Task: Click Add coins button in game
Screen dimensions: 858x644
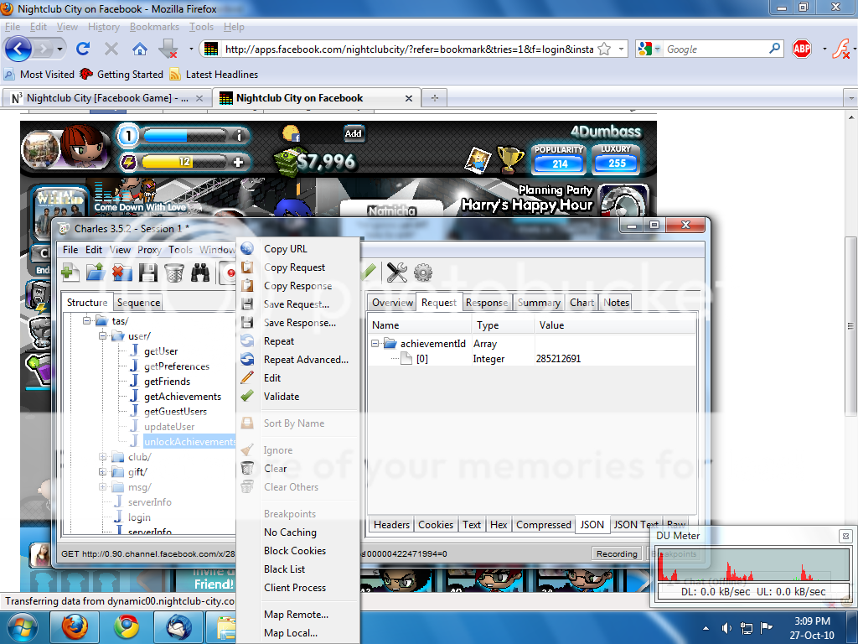Action: click(353, 133)
